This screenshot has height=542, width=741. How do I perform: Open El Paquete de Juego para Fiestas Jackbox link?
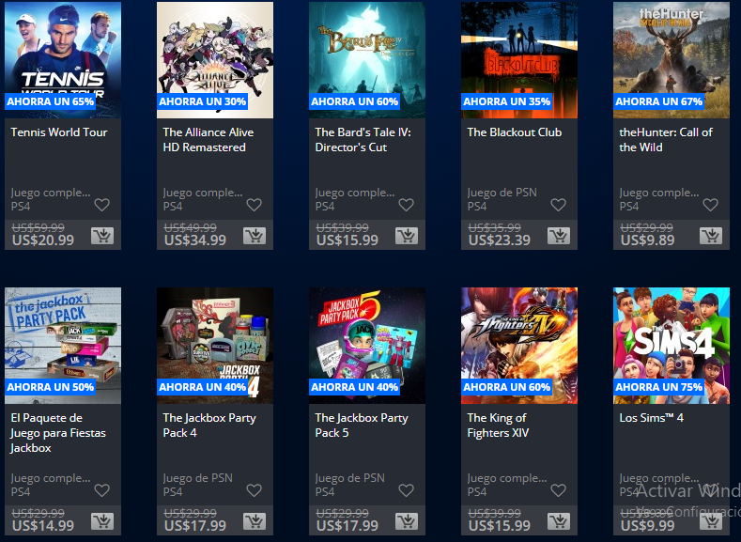58,433
